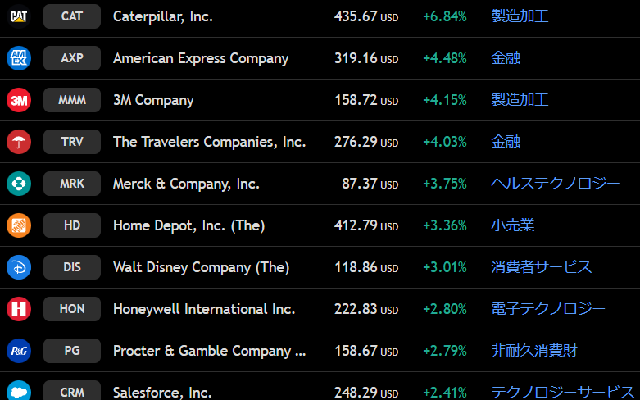Click the American Express Company name
The height and width of the screenshot is (400, 640).
(x=201, y=58)
